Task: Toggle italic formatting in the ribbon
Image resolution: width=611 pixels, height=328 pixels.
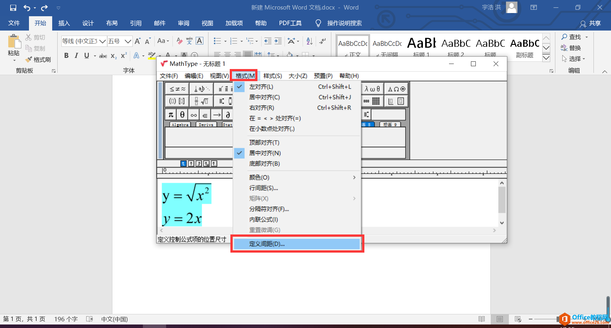Action: (x=76, y=55)
